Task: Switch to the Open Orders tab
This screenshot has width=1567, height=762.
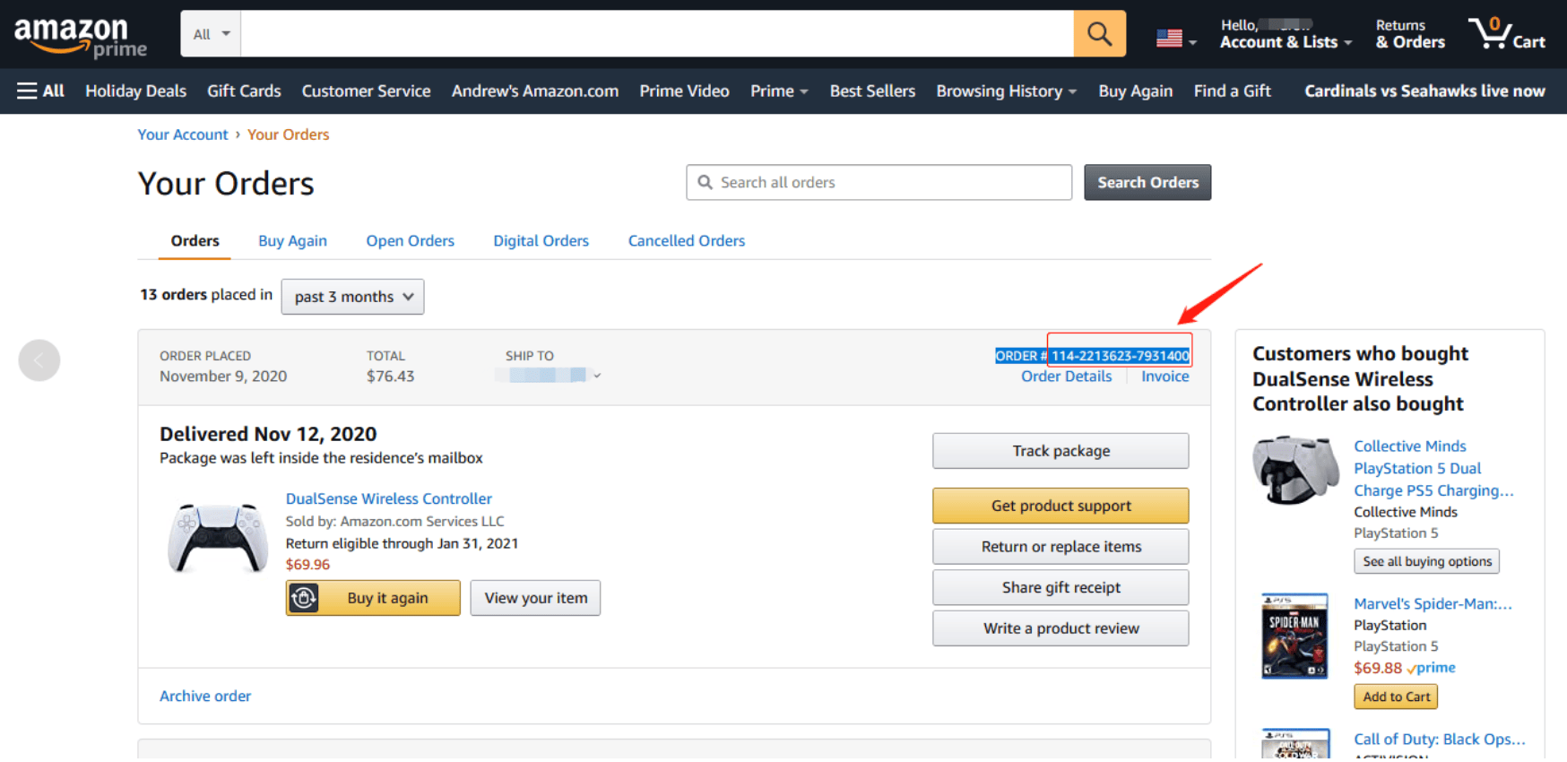Action: coord(410,240)
